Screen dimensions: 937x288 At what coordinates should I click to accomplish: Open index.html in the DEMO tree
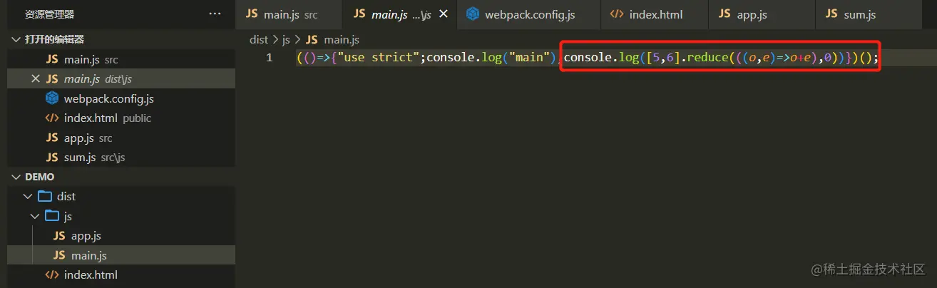pyautogui.click(x=121, y=274)
